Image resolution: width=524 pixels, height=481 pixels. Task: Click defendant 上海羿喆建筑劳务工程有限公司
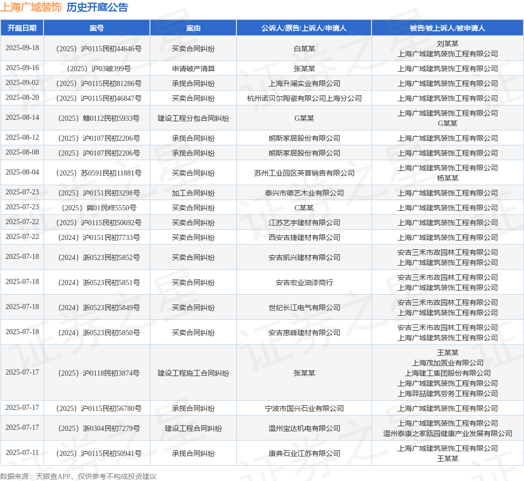pyautogui.click(x=447, y=394)
